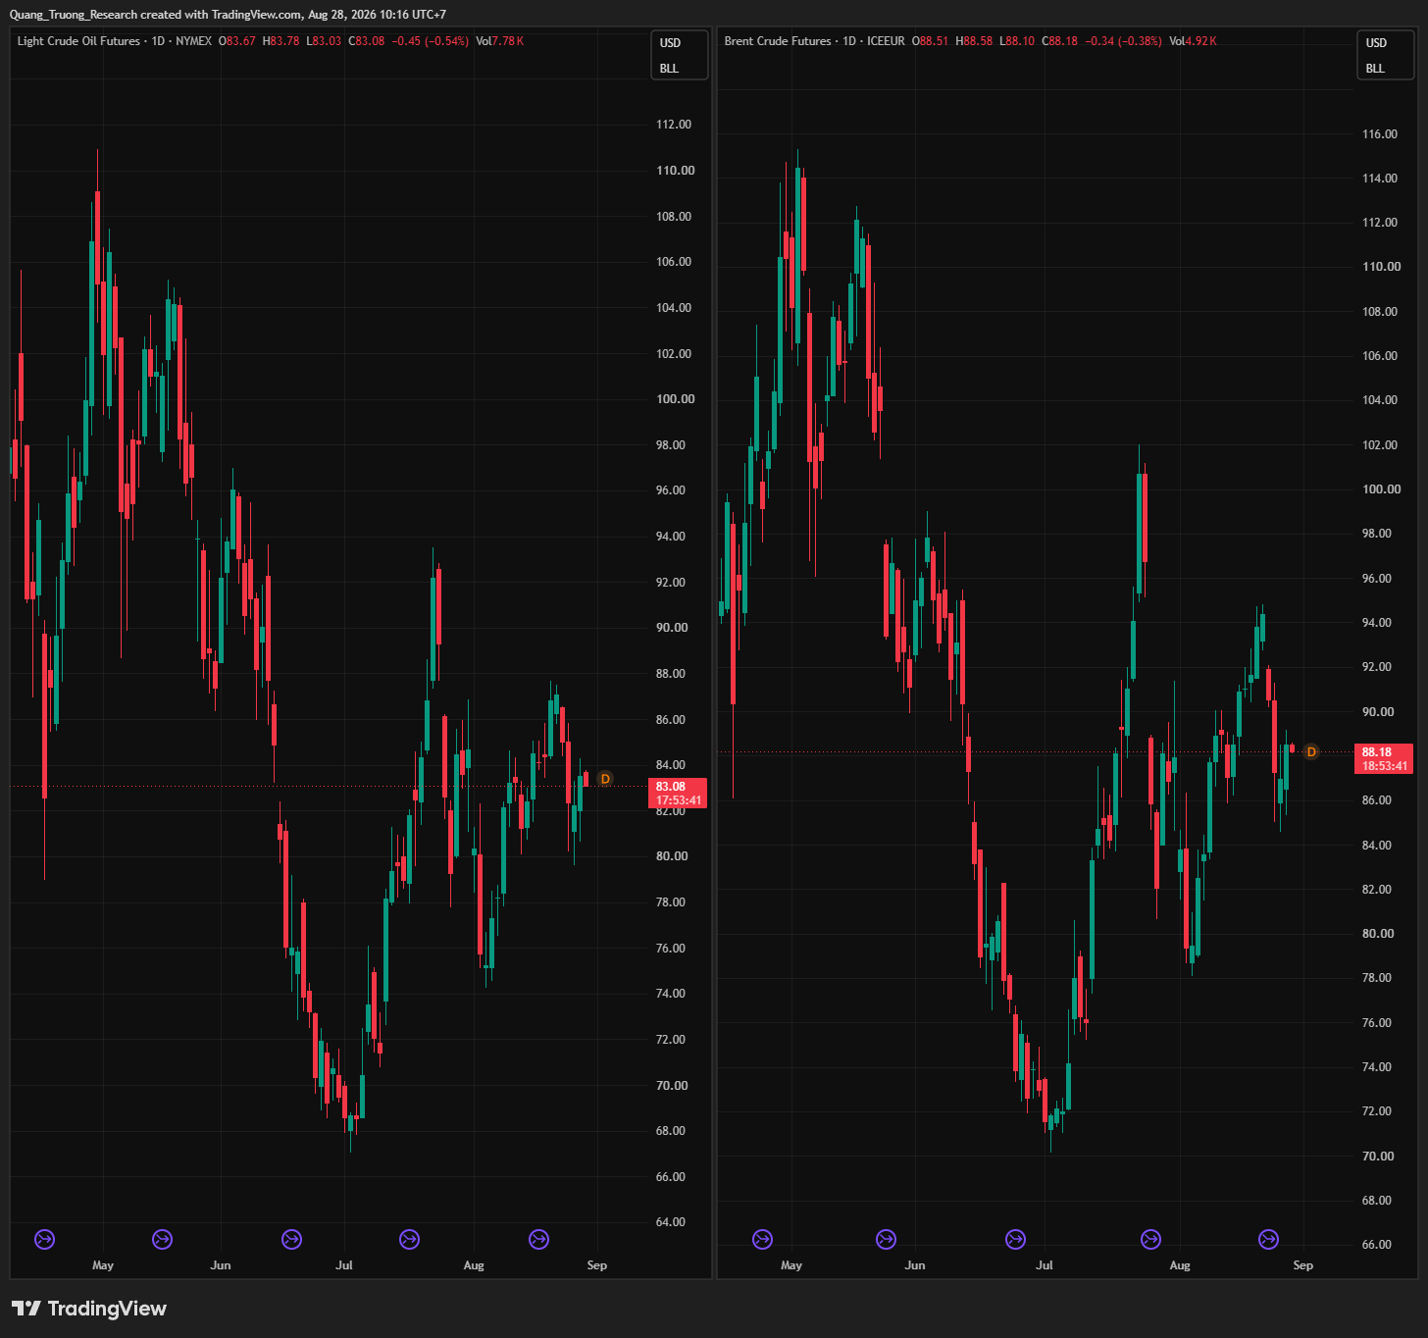Click the mid-August rollover marker on the Light Crude chart

coord(538,1240)
